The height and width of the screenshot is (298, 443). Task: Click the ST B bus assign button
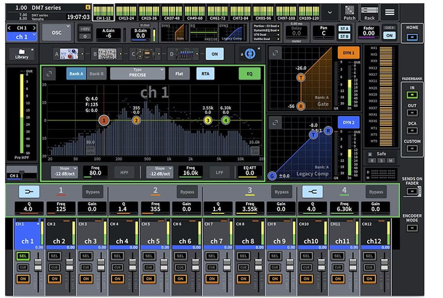tap(344, 36)
